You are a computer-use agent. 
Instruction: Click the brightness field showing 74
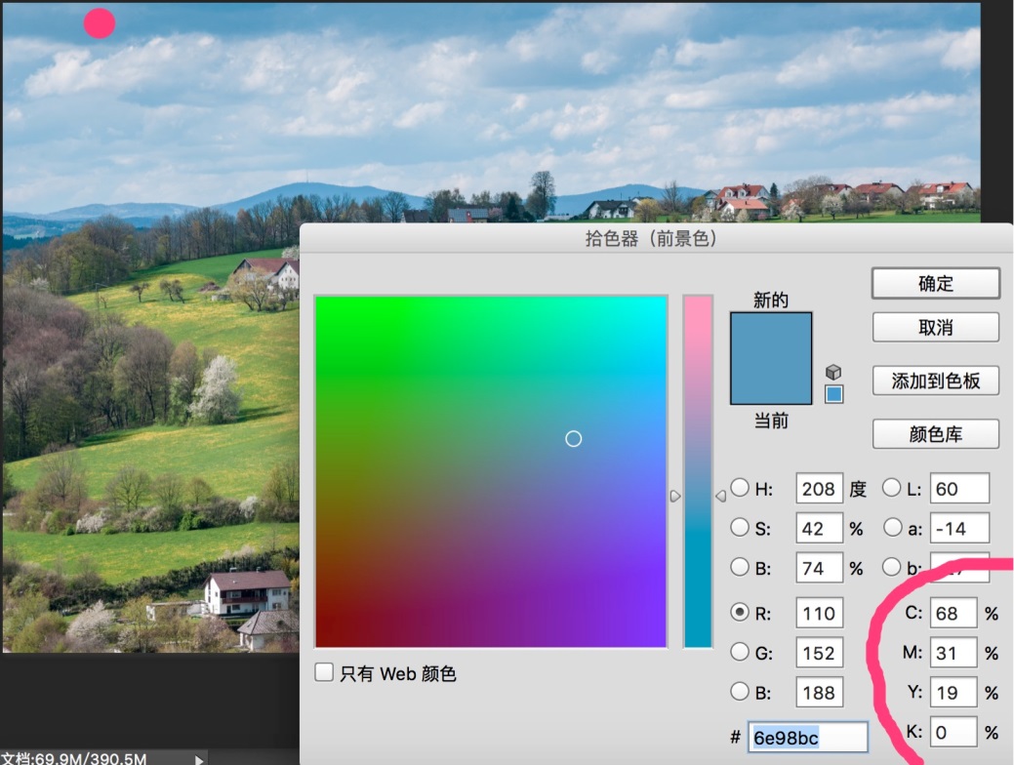point(820,569)
